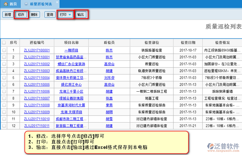This screenshot has height=155, width=242.
Task: Open the 查询 search button
Action: pos(50,15)
